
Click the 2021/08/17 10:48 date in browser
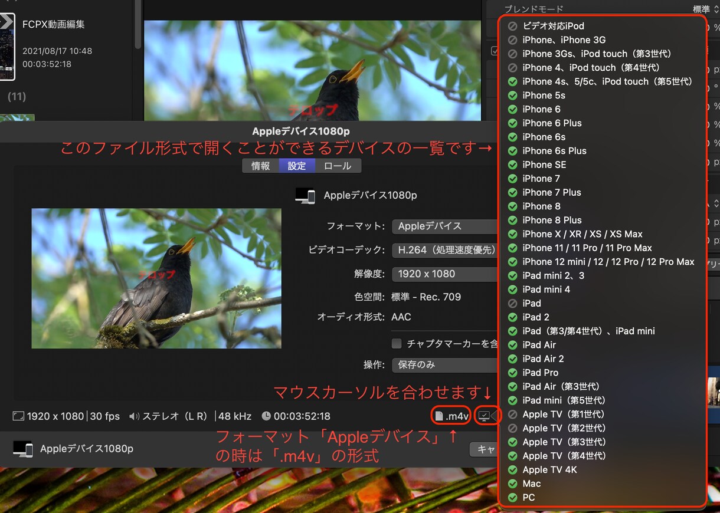(x=57, y=51)
